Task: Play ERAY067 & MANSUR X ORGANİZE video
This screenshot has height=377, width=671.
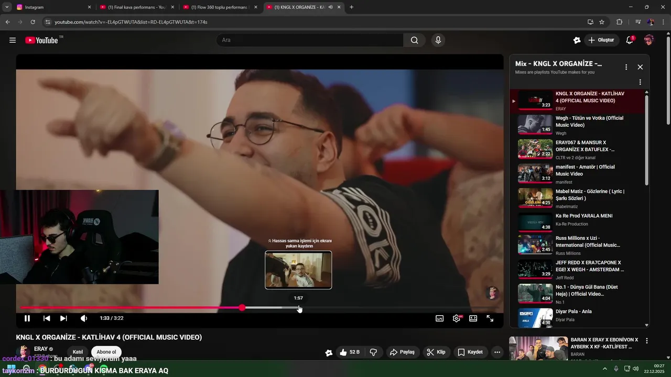Action: pyautogui.click(x=577, y=150)
